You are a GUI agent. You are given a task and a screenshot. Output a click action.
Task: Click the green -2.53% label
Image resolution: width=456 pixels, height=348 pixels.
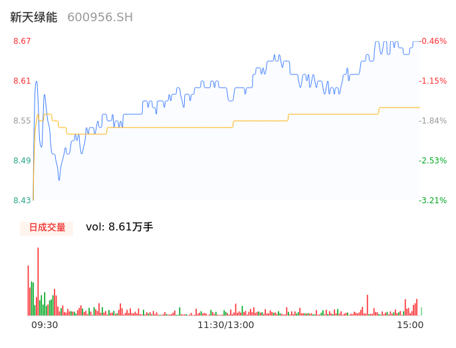click(x=433, y=161)
